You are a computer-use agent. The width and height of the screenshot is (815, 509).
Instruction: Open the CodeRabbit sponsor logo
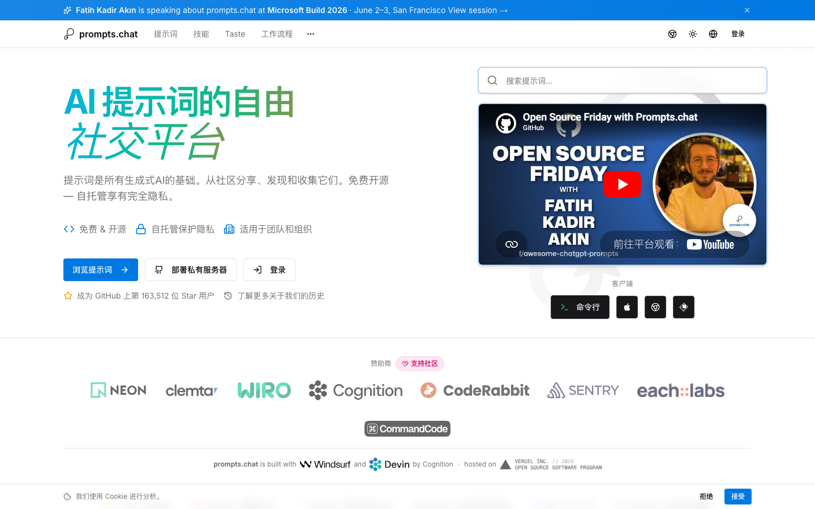click(475, 390)
